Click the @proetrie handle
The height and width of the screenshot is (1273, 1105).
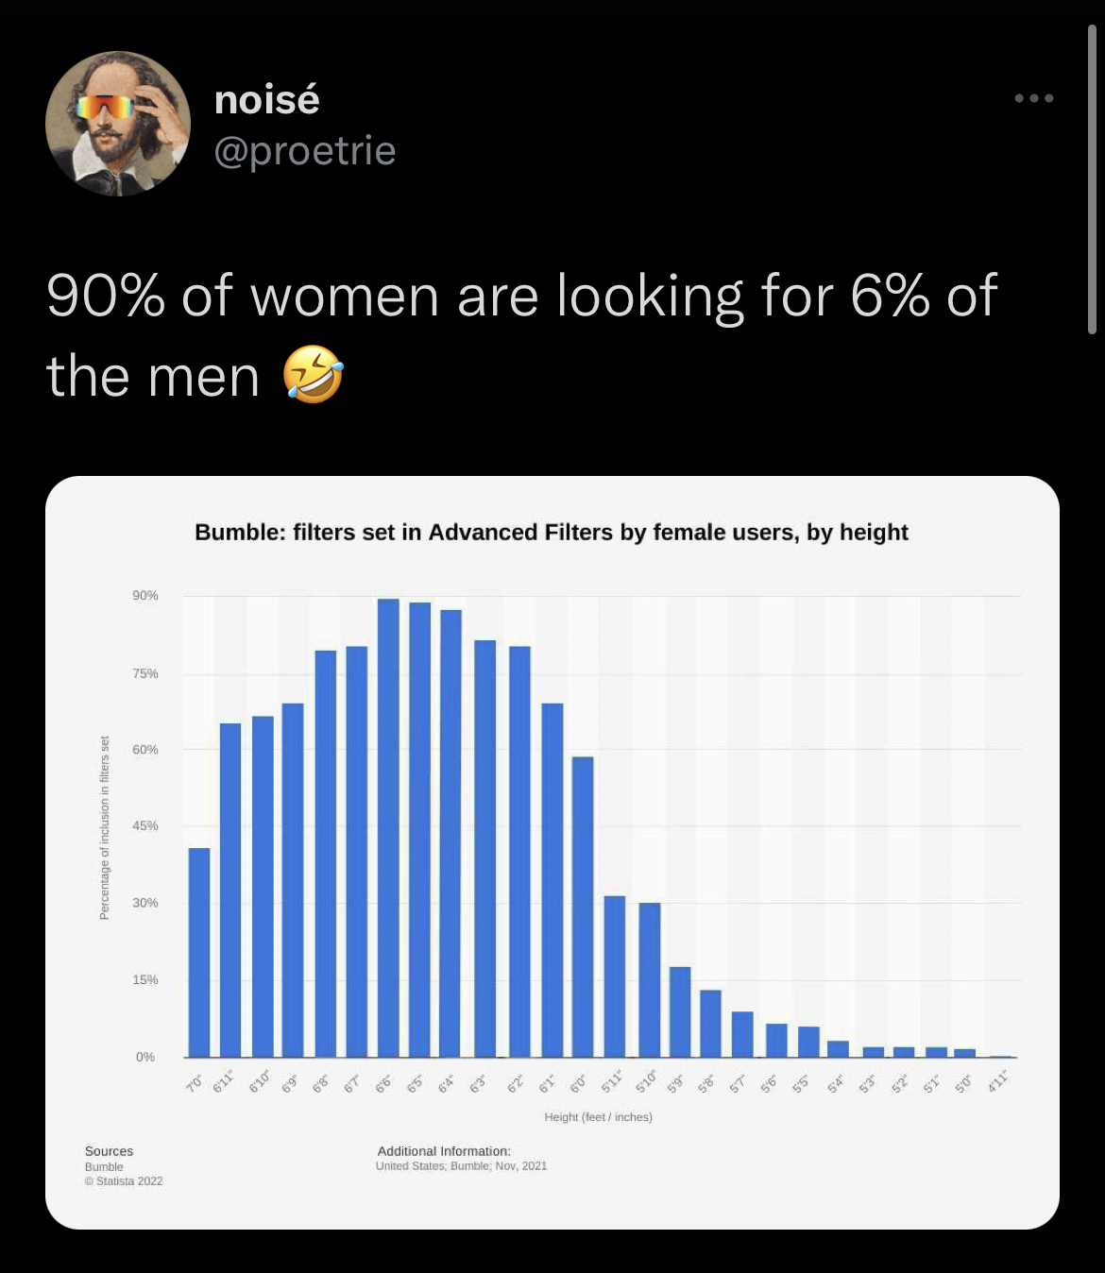tap(305, 151)
